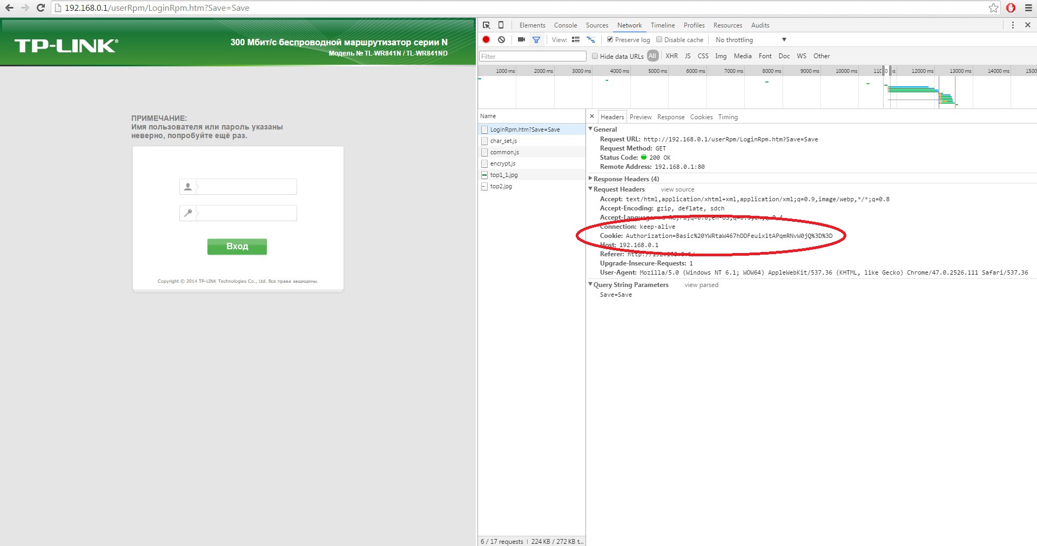Toggle Preserve log checkbox
This screenshot has height=546, width=1037.
click(x=610, y=39)
